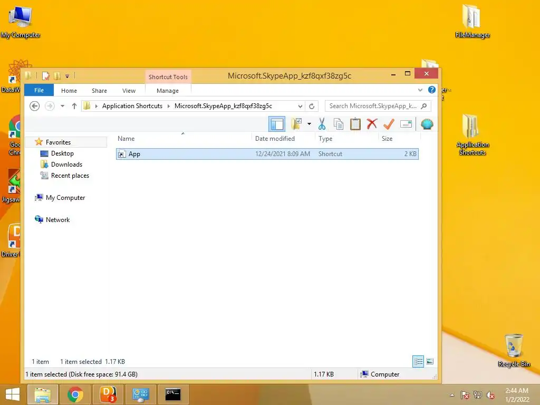Viewport: 540px width, 405px height.
Task: Paste using the clipboard toolbar icon
Action: [355, 124]
